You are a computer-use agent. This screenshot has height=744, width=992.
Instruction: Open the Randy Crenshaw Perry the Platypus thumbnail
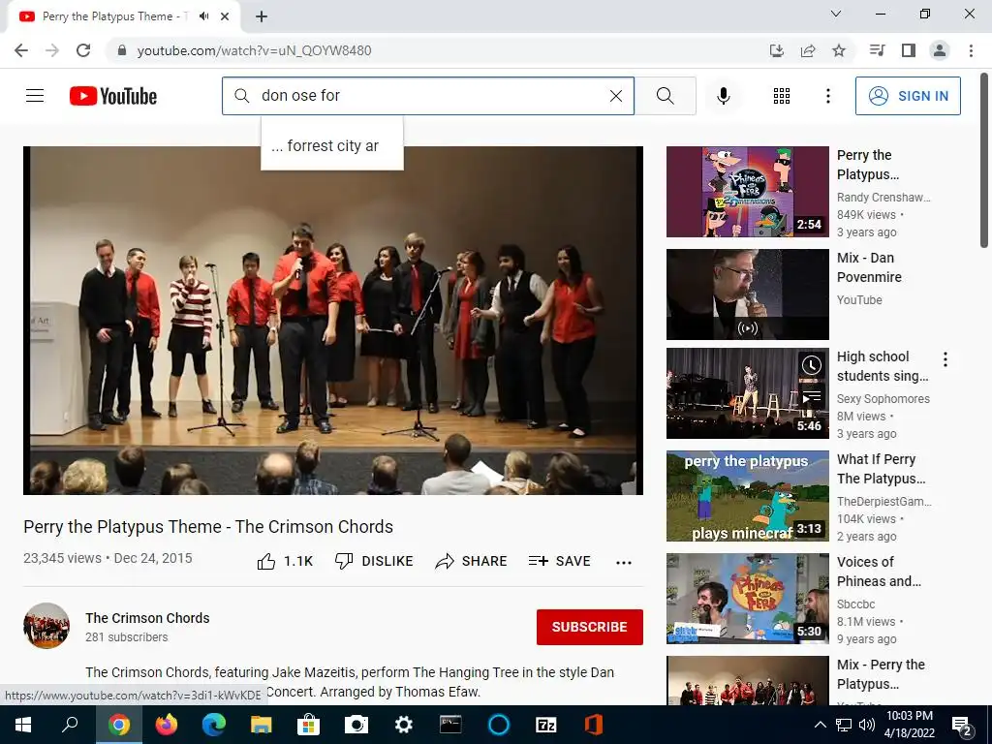747,192
